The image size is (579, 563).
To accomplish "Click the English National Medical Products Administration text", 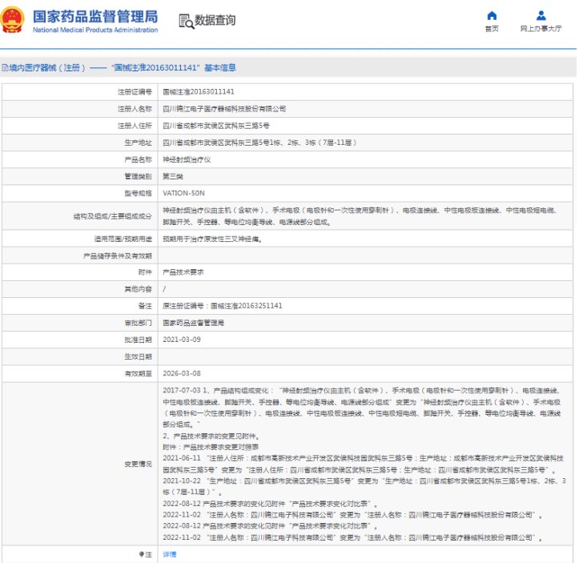I will click(95, 30).
